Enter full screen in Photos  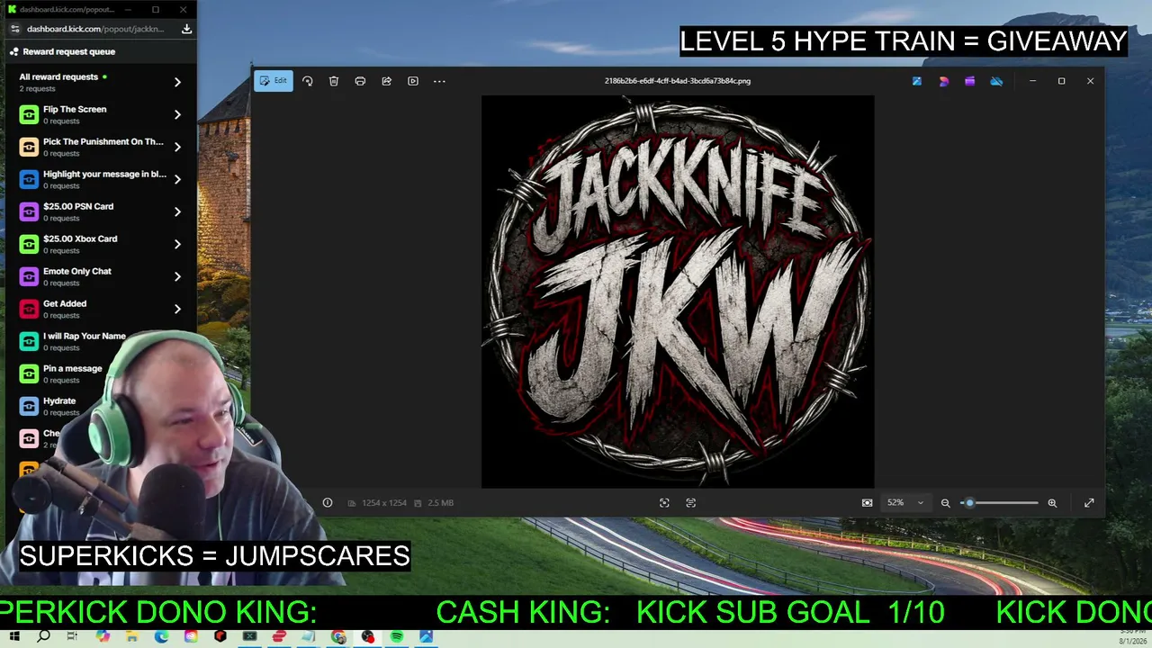click(1089, 503)
